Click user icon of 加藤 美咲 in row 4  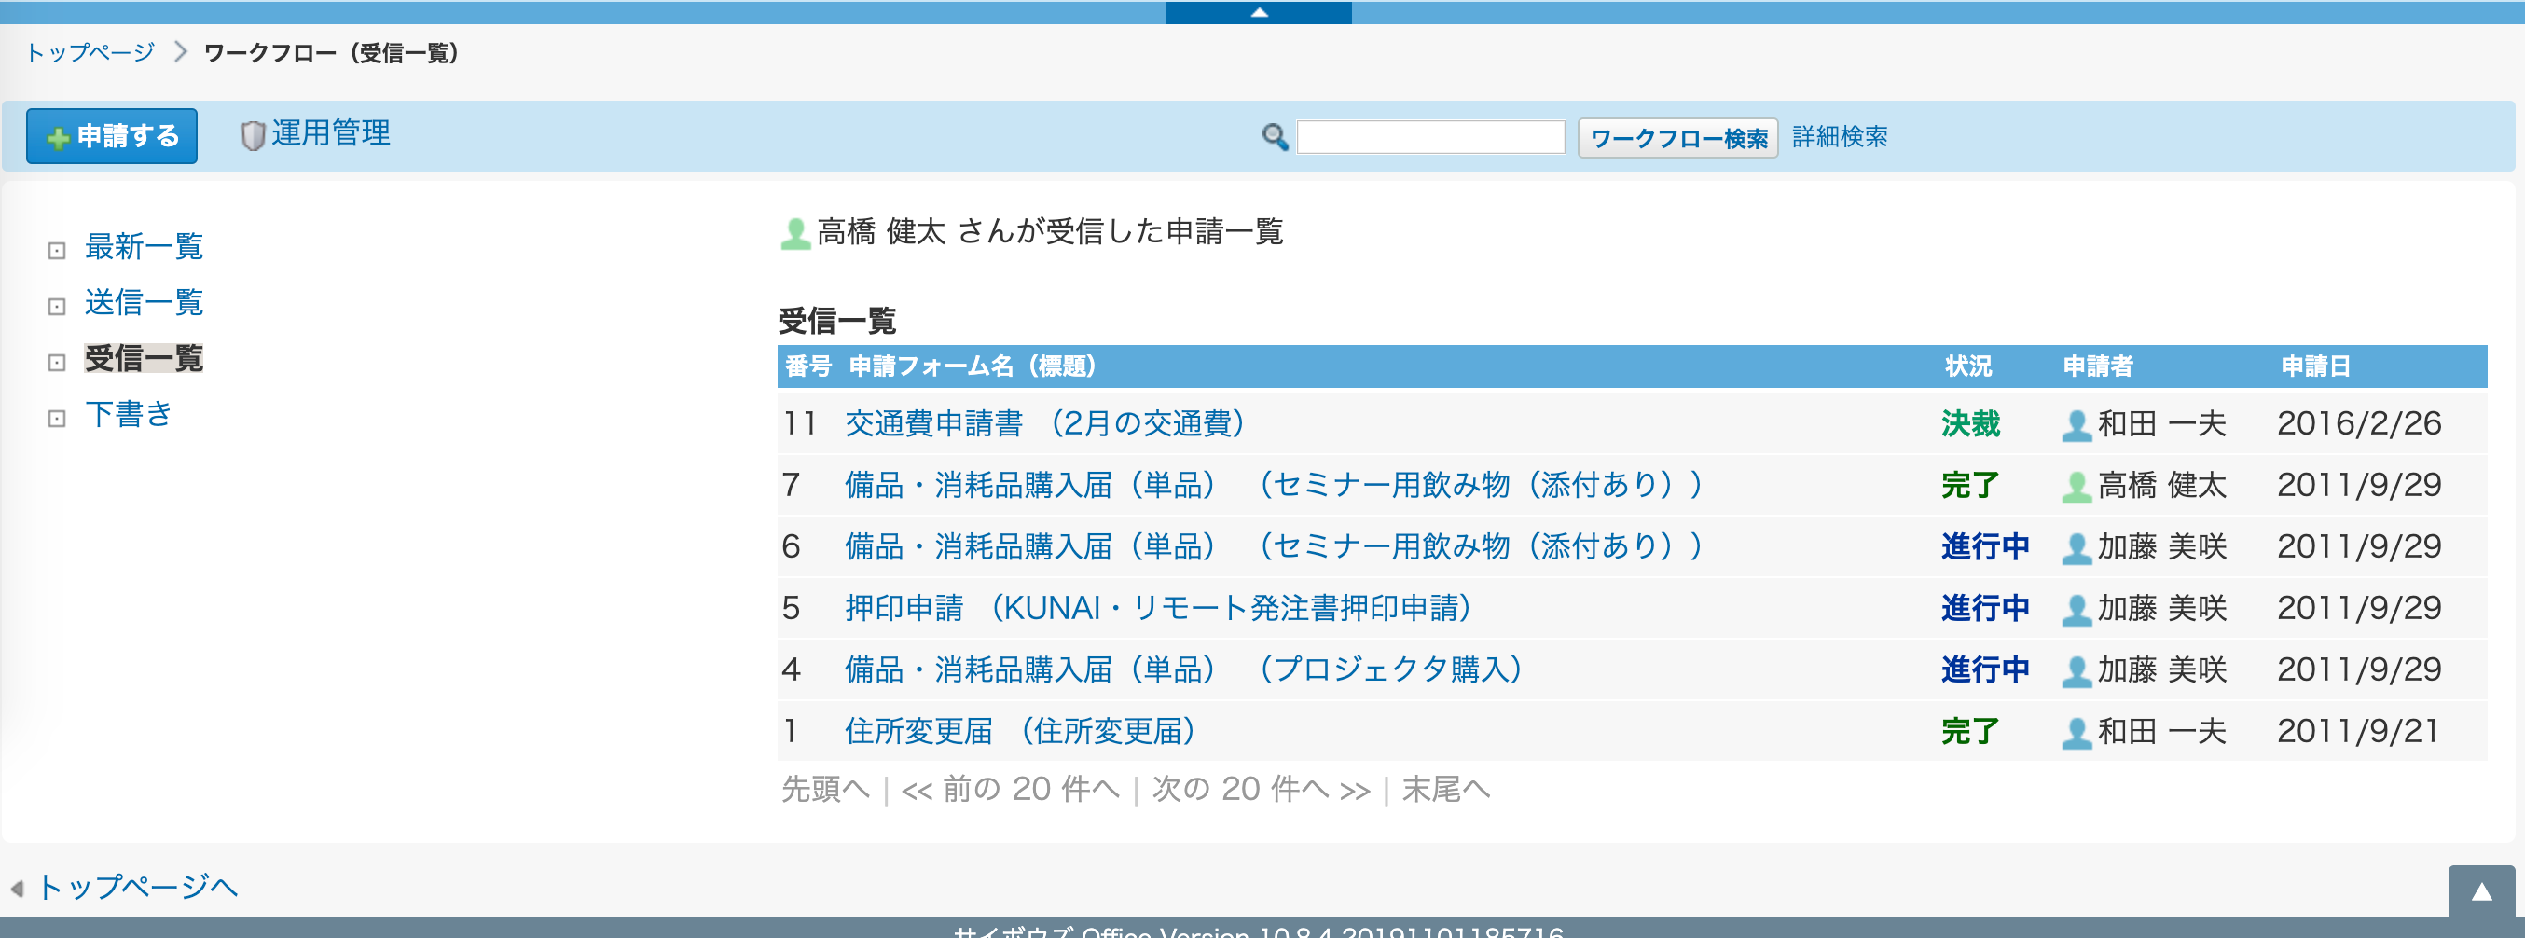click(2077, 673)
